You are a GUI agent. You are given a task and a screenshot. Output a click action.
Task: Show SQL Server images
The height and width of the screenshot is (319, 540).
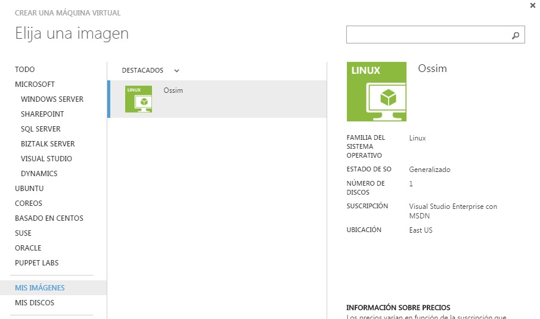click(41, 129)
